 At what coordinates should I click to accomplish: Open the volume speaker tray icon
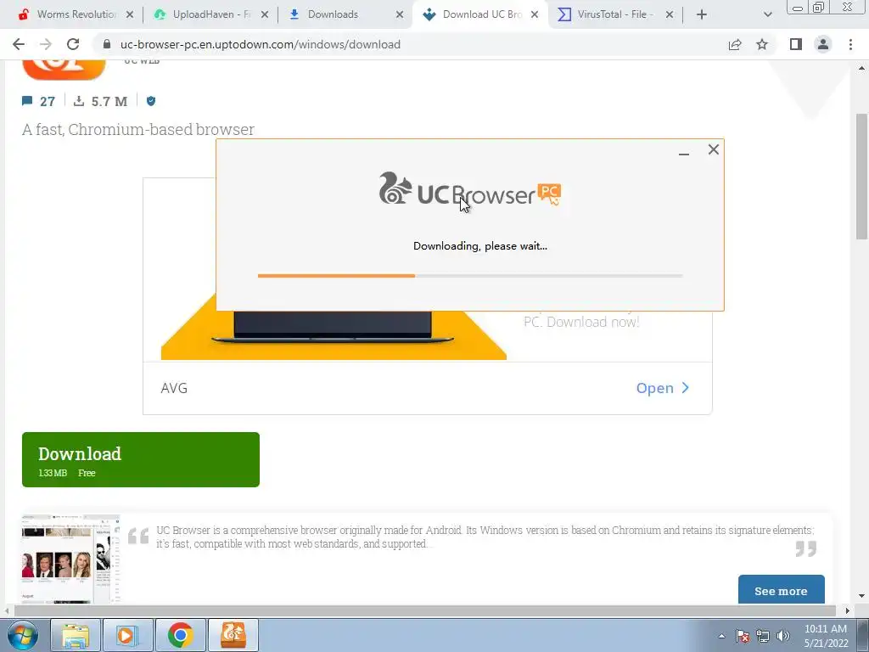[x=783, y=636]
